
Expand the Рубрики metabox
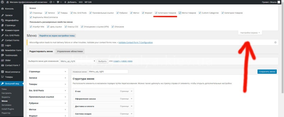click(x=65, y=103)
